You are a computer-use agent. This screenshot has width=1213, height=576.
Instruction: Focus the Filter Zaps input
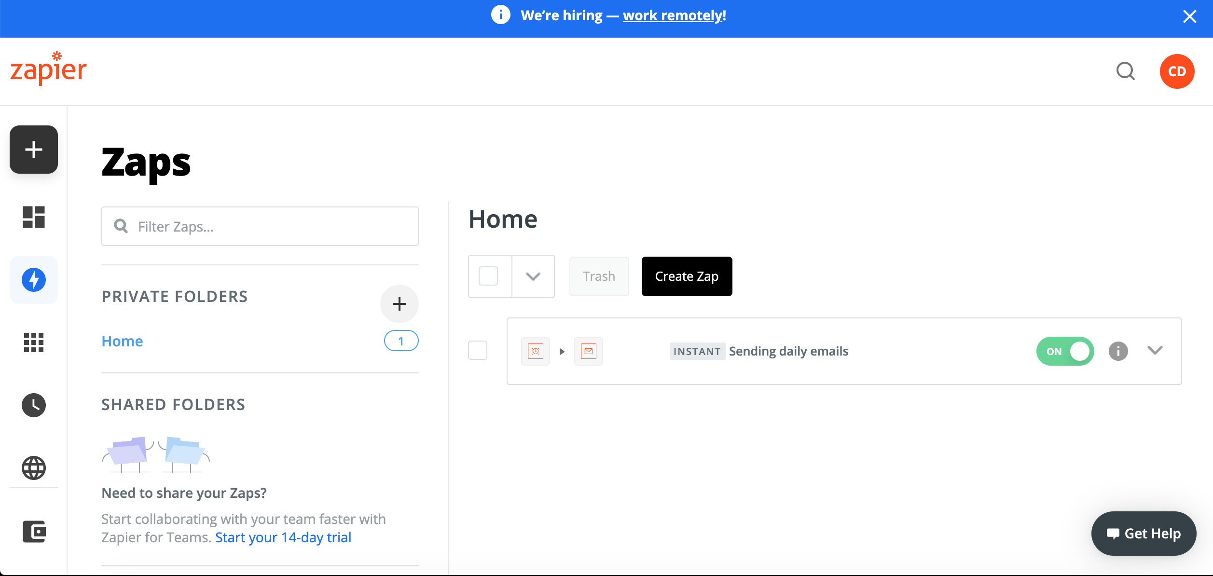pyautogui.click(x=260, y=226)
